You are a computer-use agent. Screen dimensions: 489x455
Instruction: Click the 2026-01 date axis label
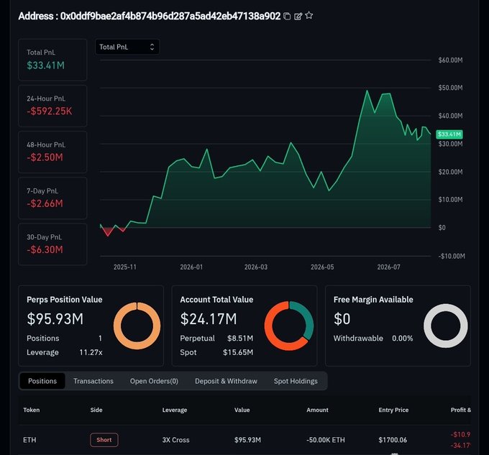tap(191, 267)
